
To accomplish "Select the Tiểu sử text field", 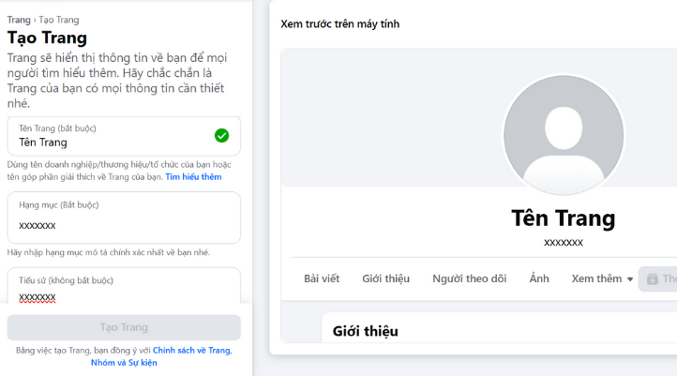I will 122,296.
